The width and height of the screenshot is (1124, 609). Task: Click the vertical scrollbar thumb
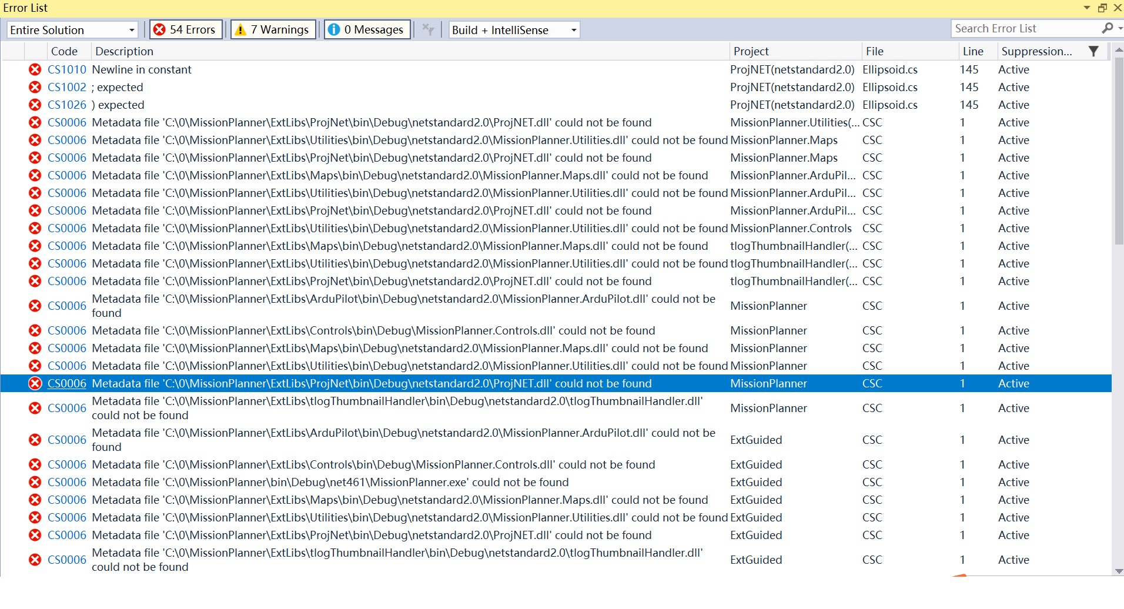coord(1119,150)
